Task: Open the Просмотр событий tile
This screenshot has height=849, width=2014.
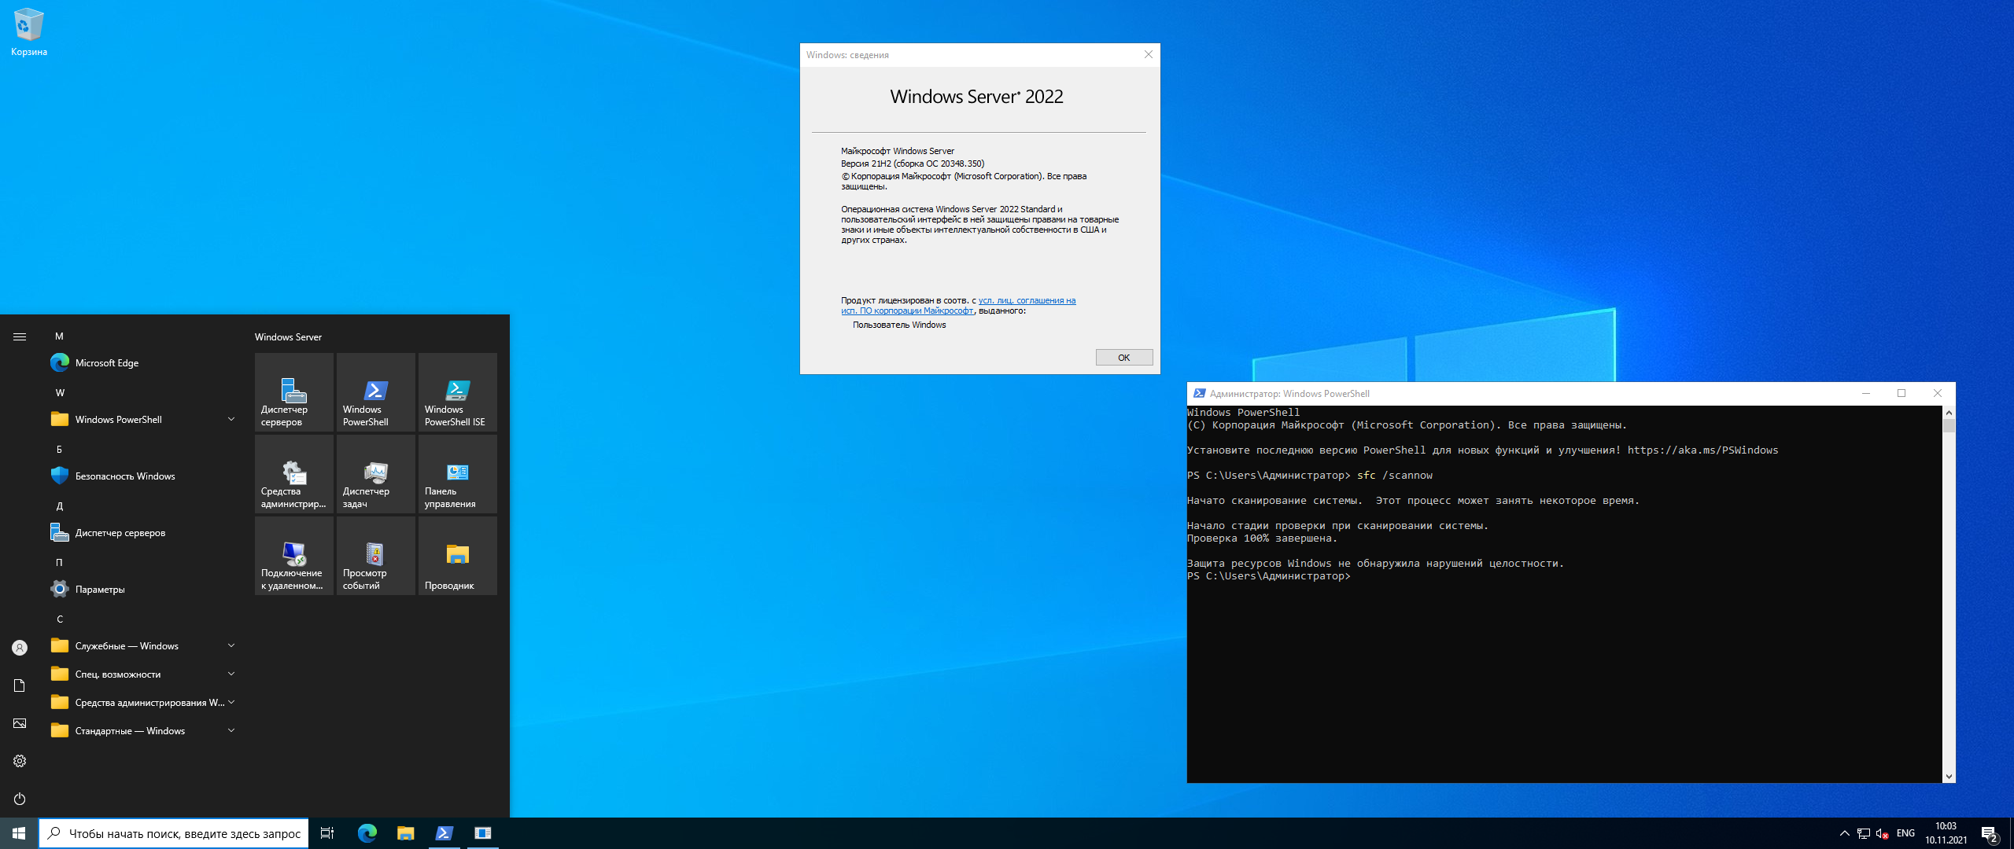Action: click(376, 556)
